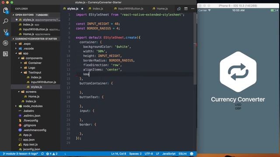Open the Search view in activity bar

click(6, 21)
